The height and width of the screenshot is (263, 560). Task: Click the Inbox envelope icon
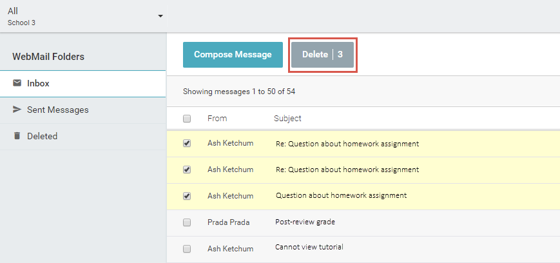tap(17, 83)
